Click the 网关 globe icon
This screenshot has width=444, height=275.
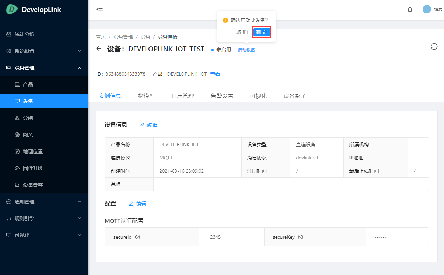point(17,135)
